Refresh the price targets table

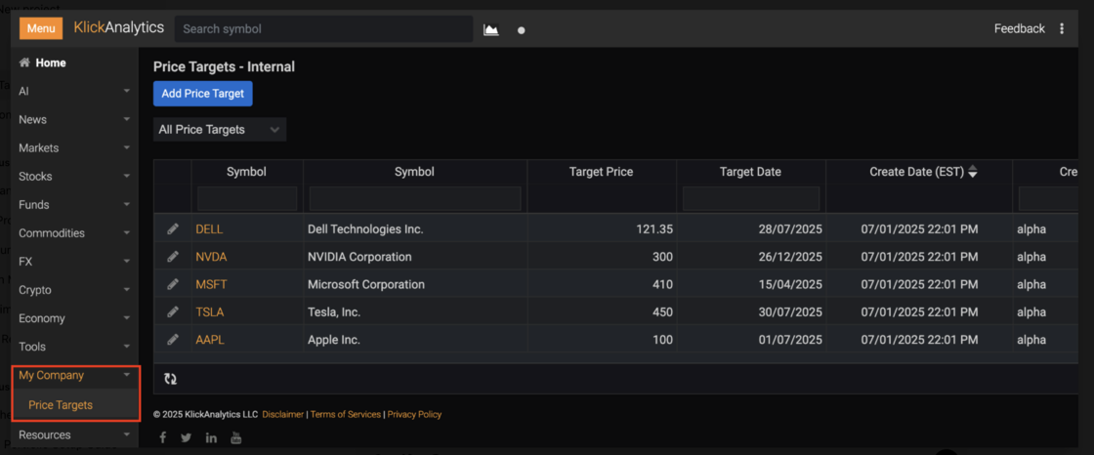(x=170, y=379)
